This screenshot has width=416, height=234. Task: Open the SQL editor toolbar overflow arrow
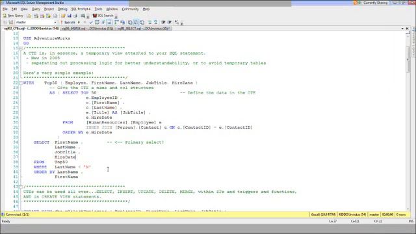[182, 23]
